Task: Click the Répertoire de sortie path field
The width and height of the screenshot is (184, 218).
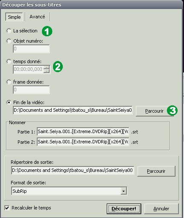Action: 73,170
